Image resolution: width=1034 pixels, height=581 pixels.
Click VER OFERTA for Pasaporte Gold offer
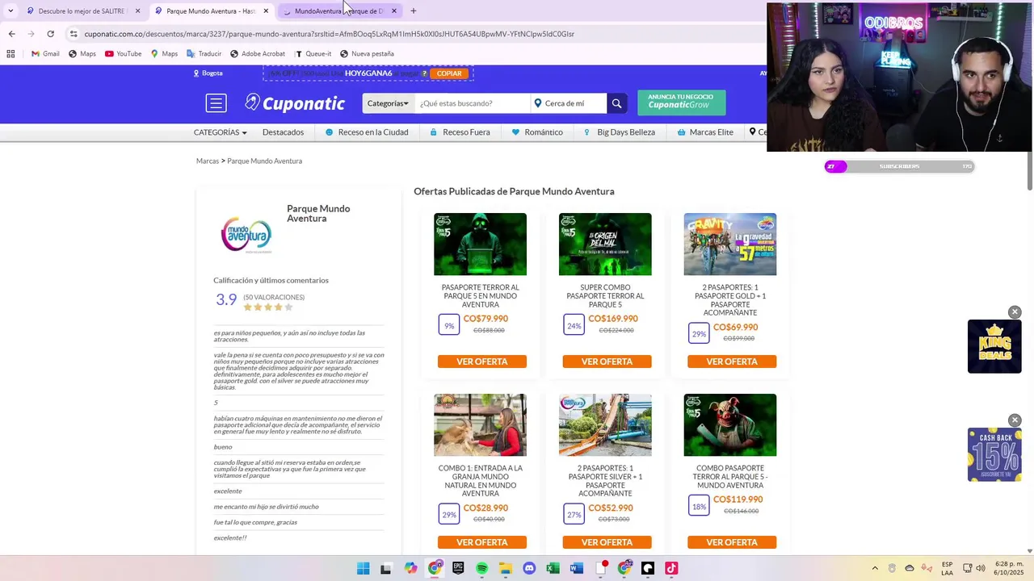click(x=732, y=362)
